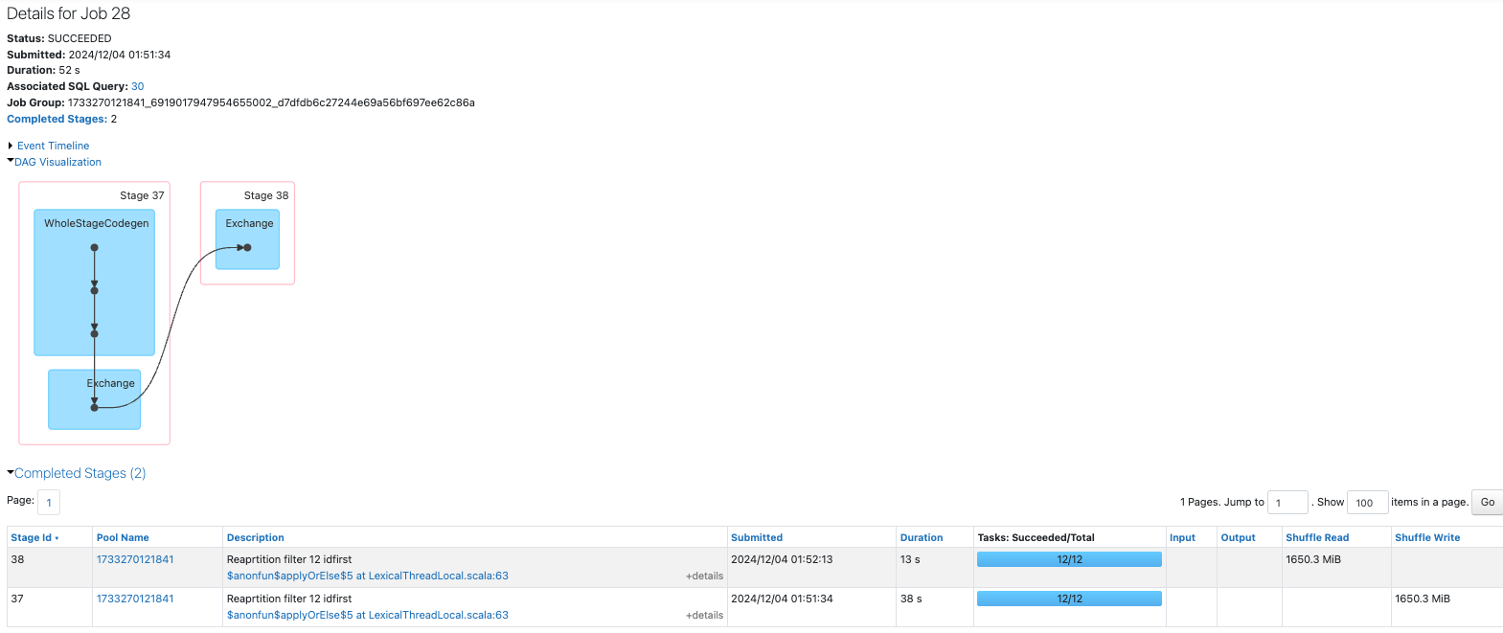This screenshot has width=1503, height=633.
Task: Expand the Event Timeline section
Action: click(x=53, y=146)
